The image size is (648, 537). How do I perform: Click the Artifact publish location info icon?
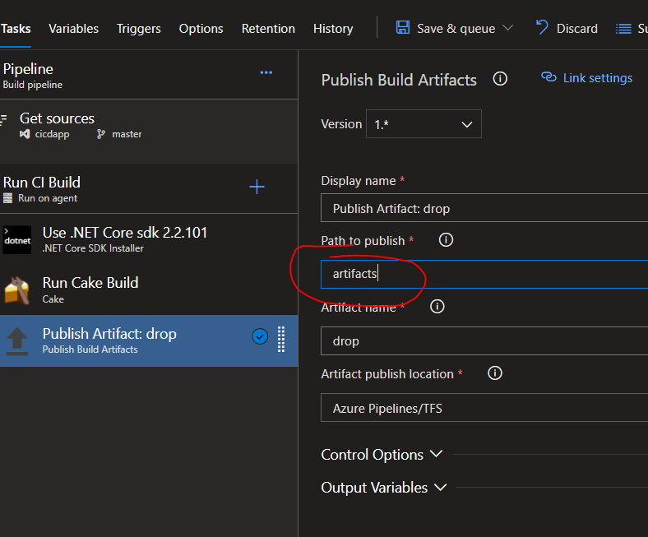click(x=494, y=373)
